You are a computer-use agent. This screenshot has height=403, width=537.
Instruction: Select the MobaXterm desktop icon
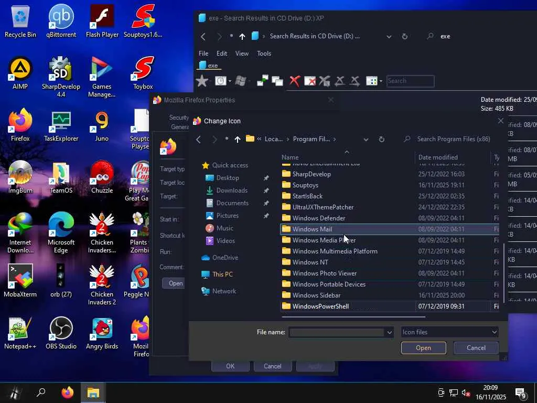pos(20,281)
